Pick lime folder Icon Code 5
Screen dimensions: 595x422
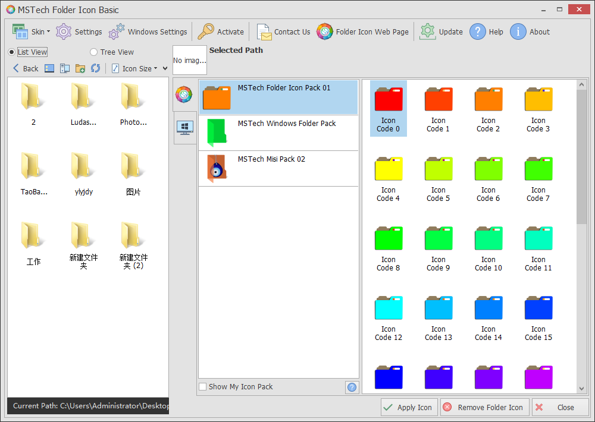click(439, 178)
